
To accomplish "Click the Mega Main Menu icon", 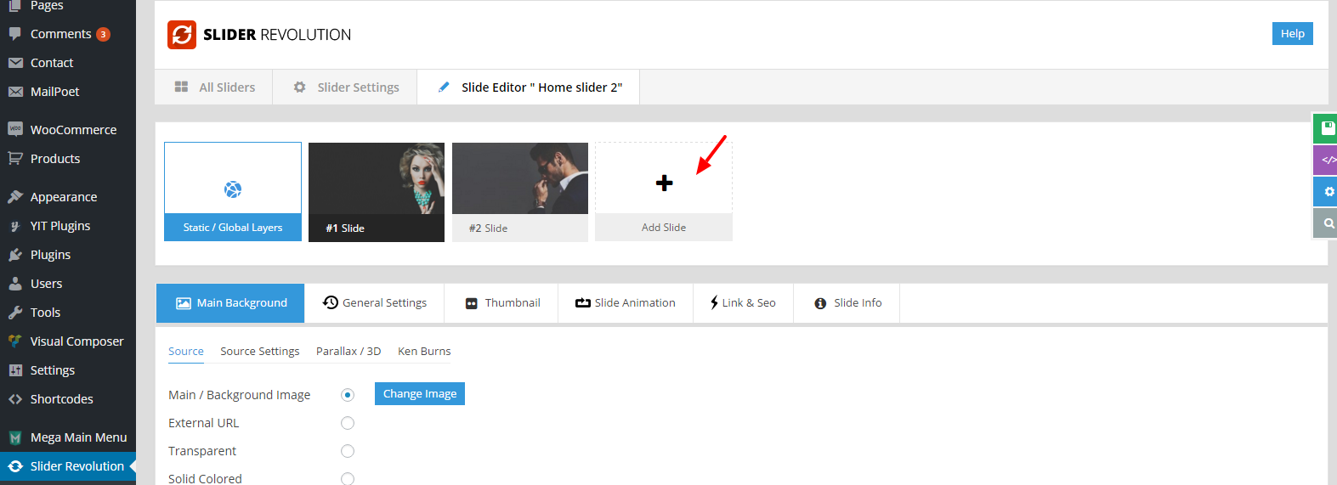I will (x=15, y=437).
